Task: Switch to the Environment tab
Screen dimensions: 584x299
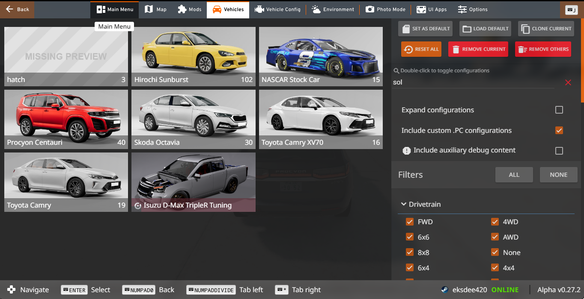Action: (x=333, y=9)
